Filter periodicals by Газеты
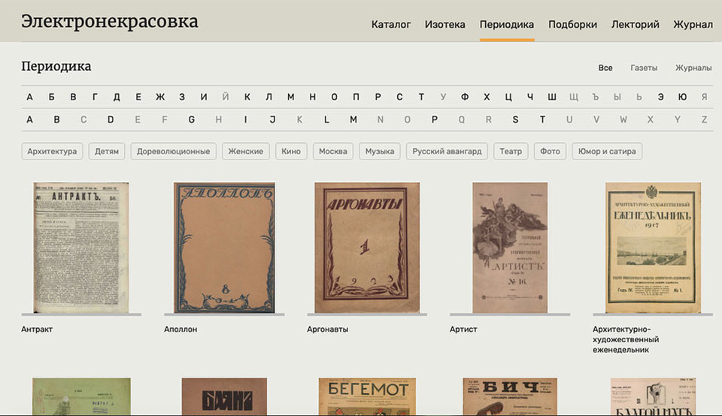722x416 pixels. pos(644,68)
